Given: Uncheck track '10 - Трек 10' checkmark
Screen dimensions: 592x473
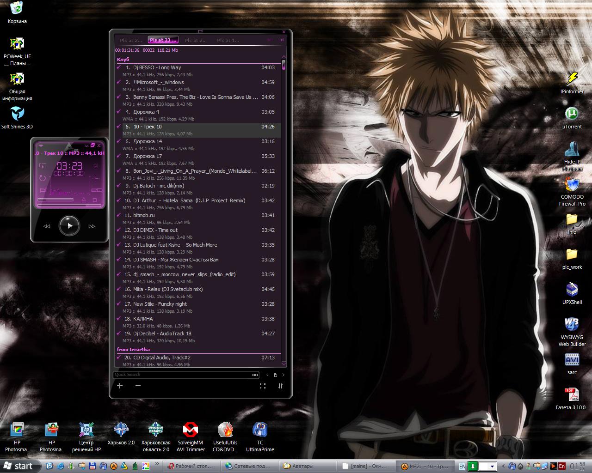Looking at the screenshot, I should click(119, 127).
